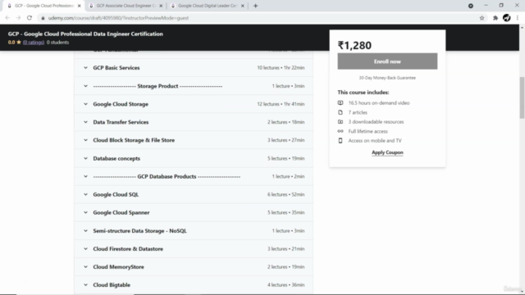Close the Google Cloud Digital Leader tab
The image size is (525, 295).
pos(243,6)
